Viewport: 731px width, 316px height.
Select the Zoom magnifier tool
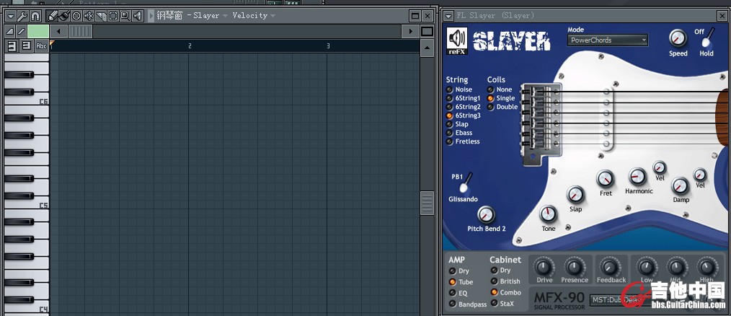125,17
